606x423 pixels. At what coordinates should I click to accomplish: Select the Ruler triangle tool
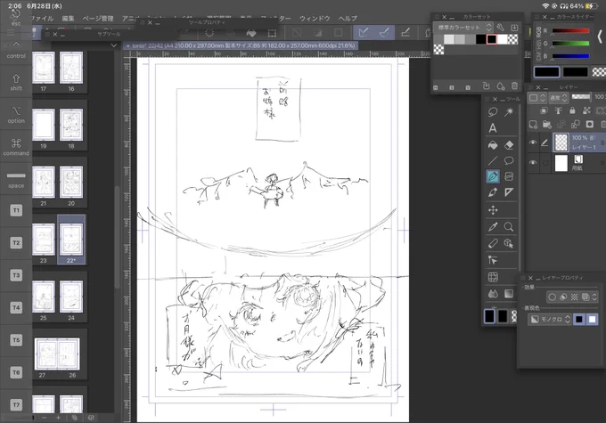pos(509,192)
